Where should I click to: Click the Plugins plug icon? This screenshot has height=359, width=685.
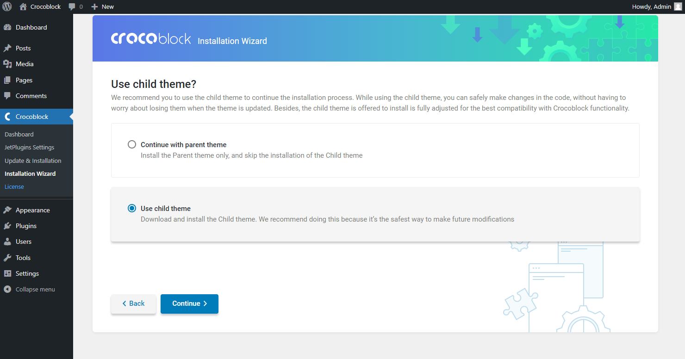pos(7,226)
